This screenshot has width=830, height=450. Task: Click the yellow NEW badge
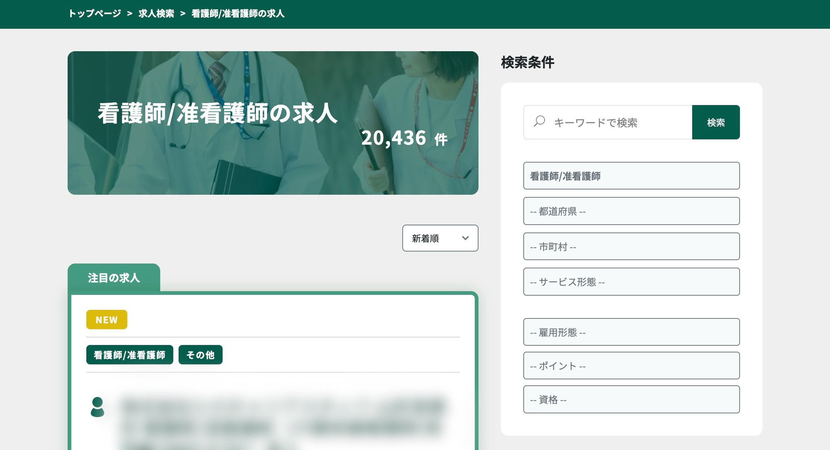106,320
